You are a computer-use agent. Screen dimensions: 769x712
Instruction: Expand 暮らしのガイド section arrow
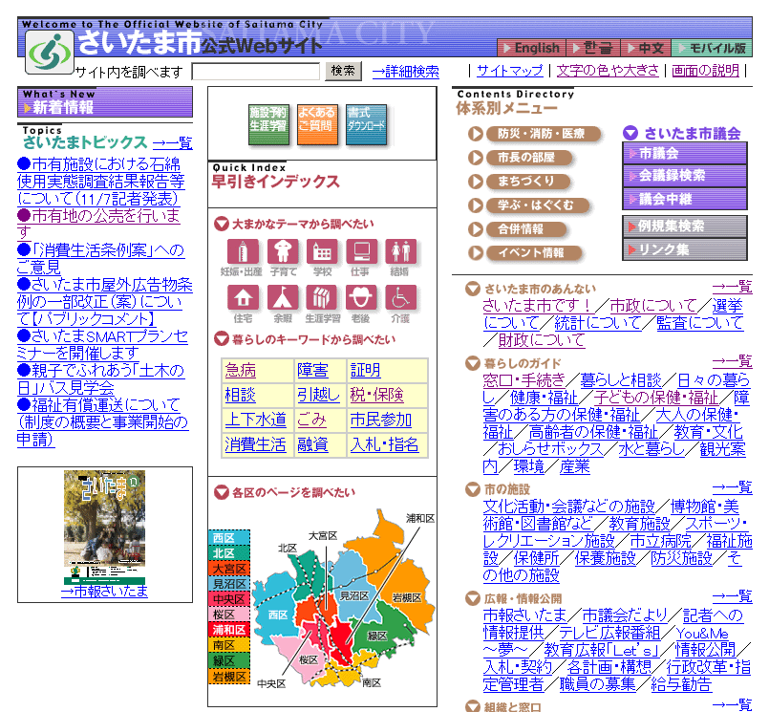tap(472, 363)
